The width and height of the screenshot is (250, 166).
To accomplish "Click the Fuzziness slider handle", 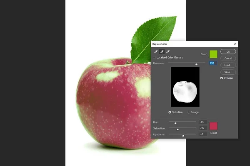I will click(x=196, y=64).
